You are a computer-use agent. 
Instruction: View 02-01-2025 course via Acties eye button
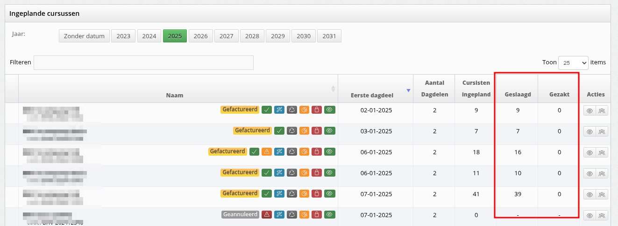click(x=590, y=110)
